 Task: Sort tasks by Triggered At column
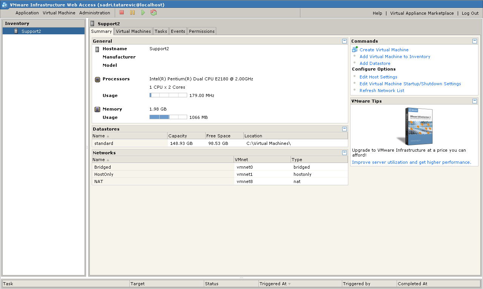point(300,284)
